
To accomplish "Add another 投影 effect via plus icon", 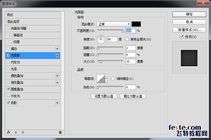I will (57, 103).
